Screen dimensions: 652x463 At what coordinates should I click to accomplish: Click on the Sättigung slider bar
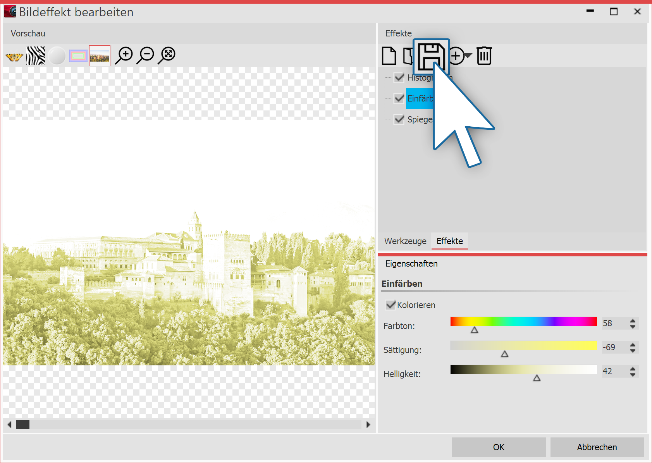(523, 345)
